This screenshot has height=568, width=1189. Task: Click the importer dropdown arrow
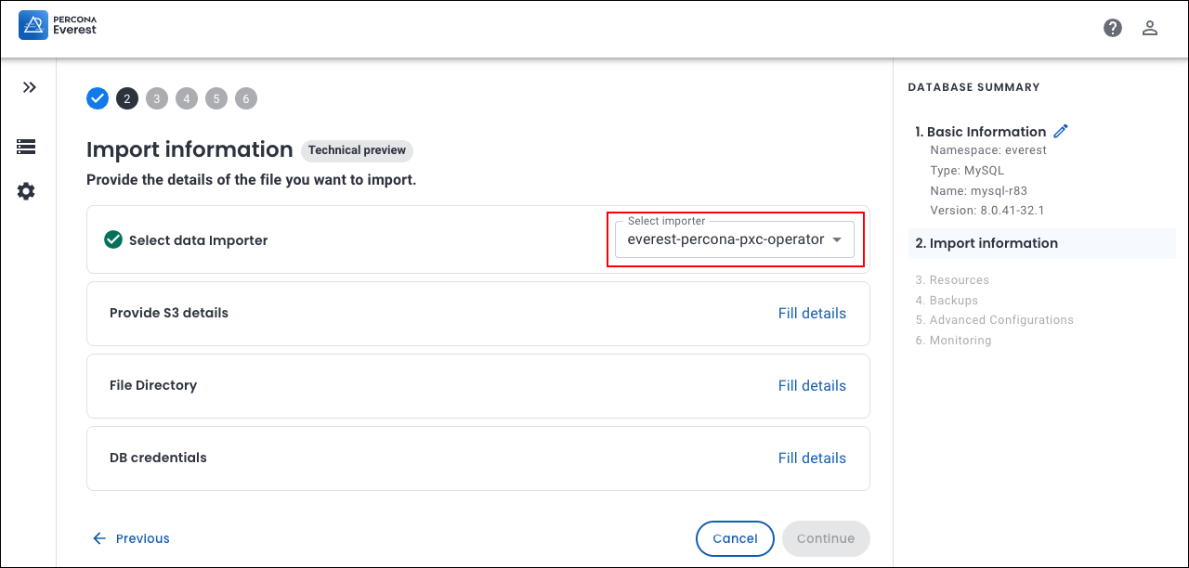(837, 239)
